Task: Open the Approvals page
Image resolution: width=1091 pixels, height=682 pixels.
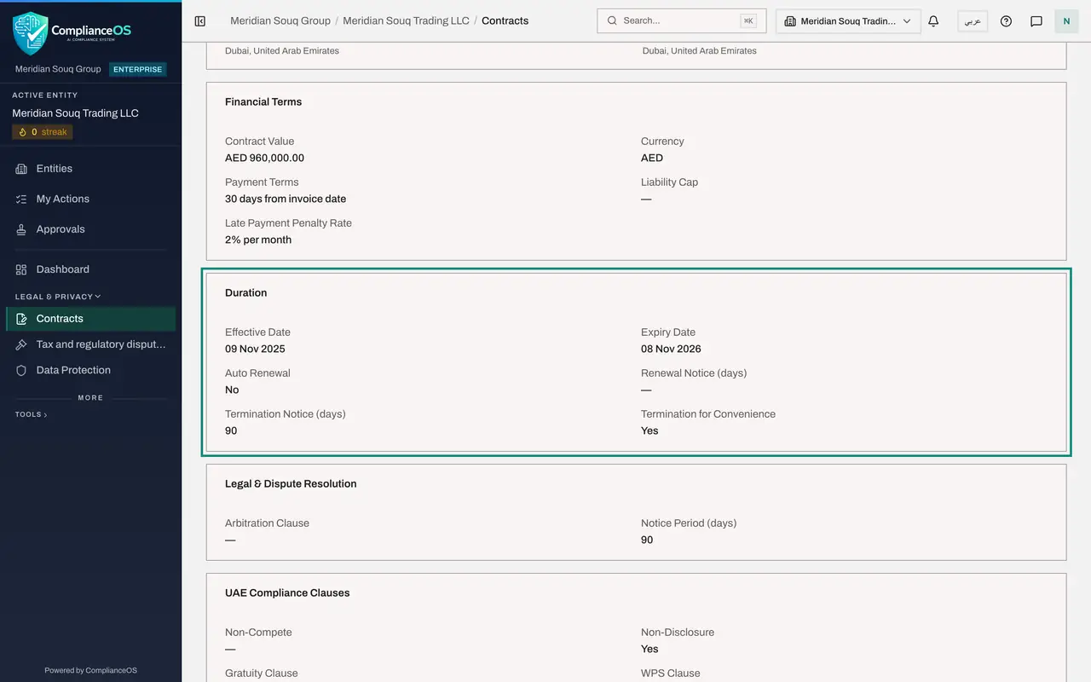Action: coord(90,229)
